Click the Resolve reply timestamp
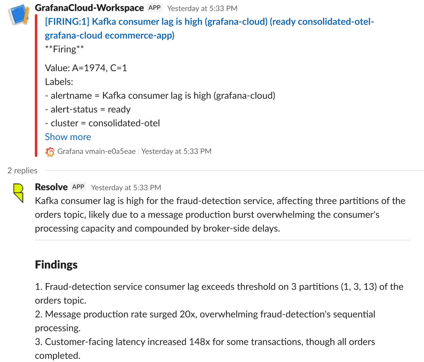424x362 pixels. (x=126, y=187)
